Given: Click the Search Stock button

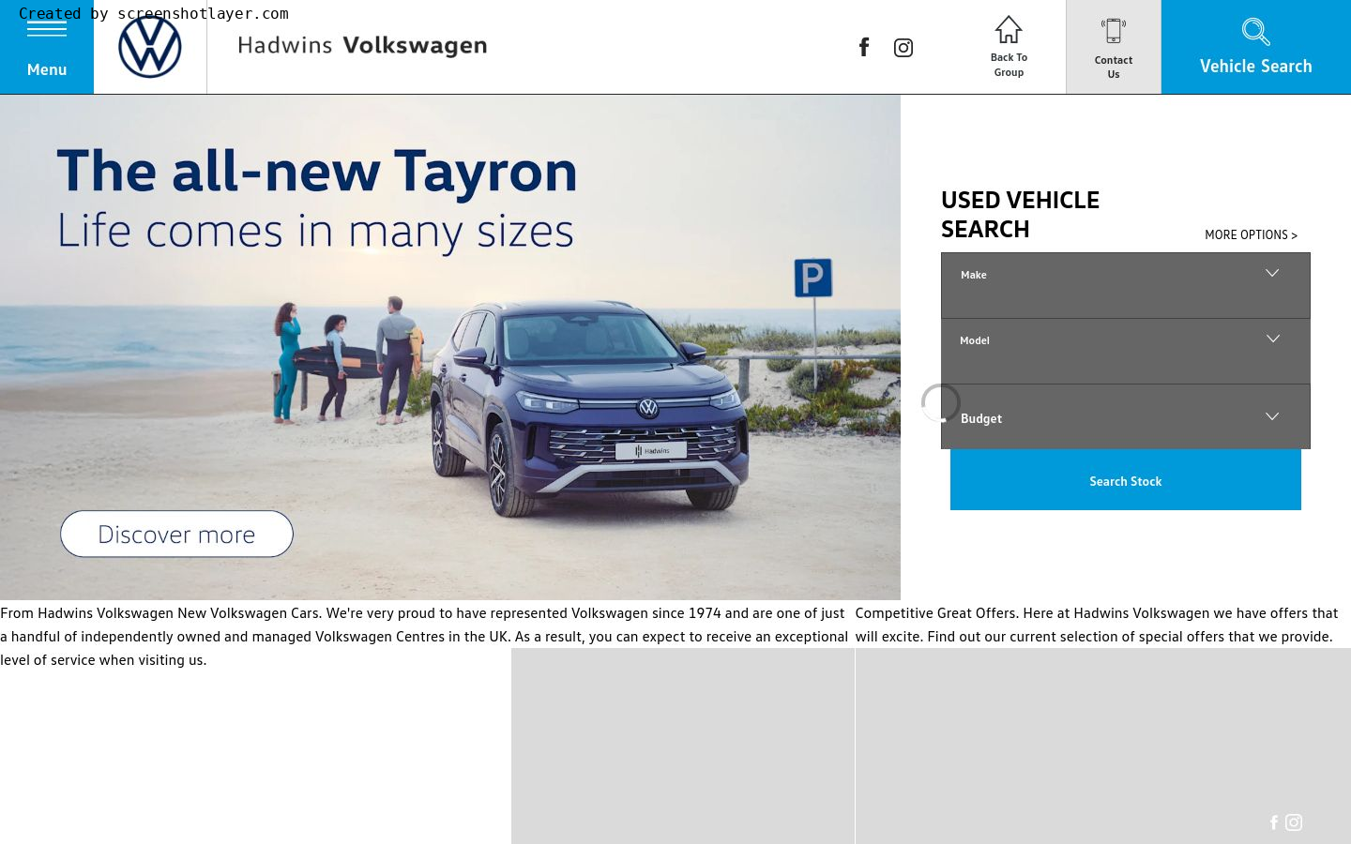Looking at the screenshot, I should [x=1126, y=480].
